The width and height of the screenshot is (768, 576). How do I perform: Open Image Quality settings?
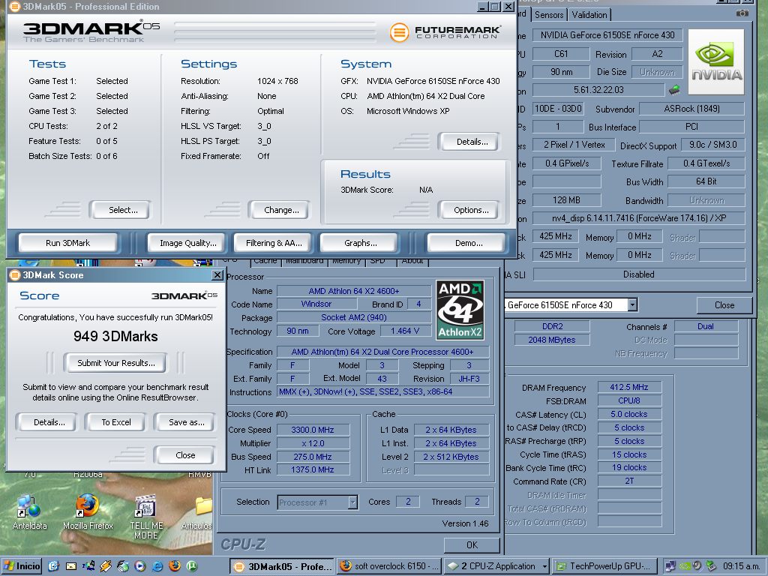188,243
